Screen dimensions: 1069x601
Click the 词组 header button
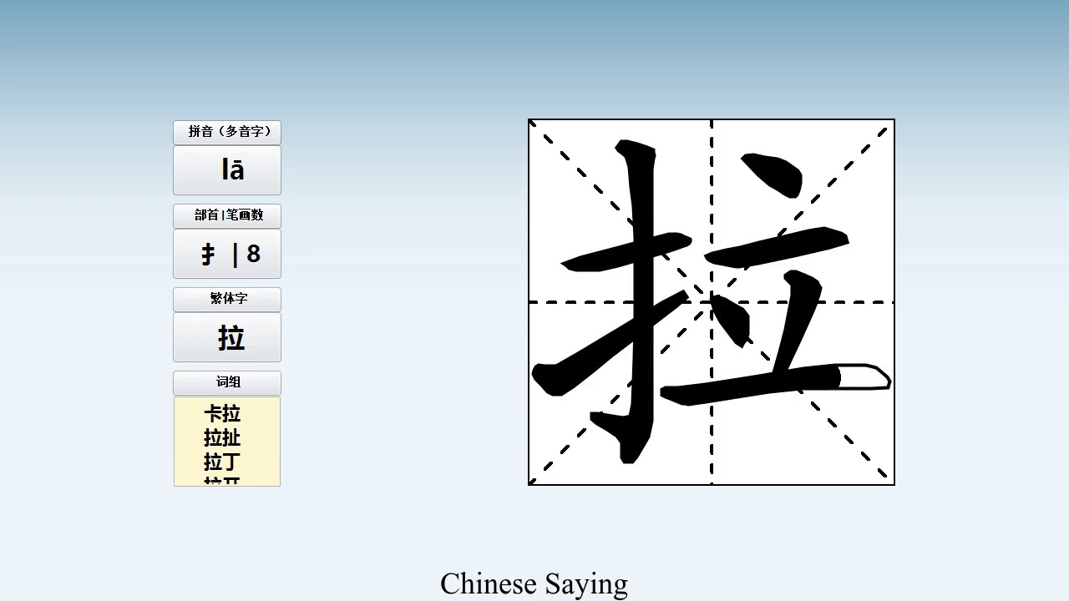click(x=227, y=382)
